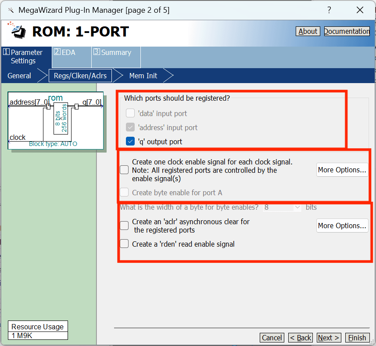Click the '1 M9K' resource value
This screenshot has width=376, height=346.
tap(22, 335)
